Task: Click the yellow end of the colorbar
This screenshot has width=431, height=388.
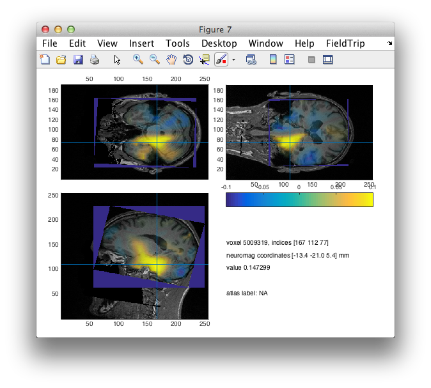Action: 367,199
